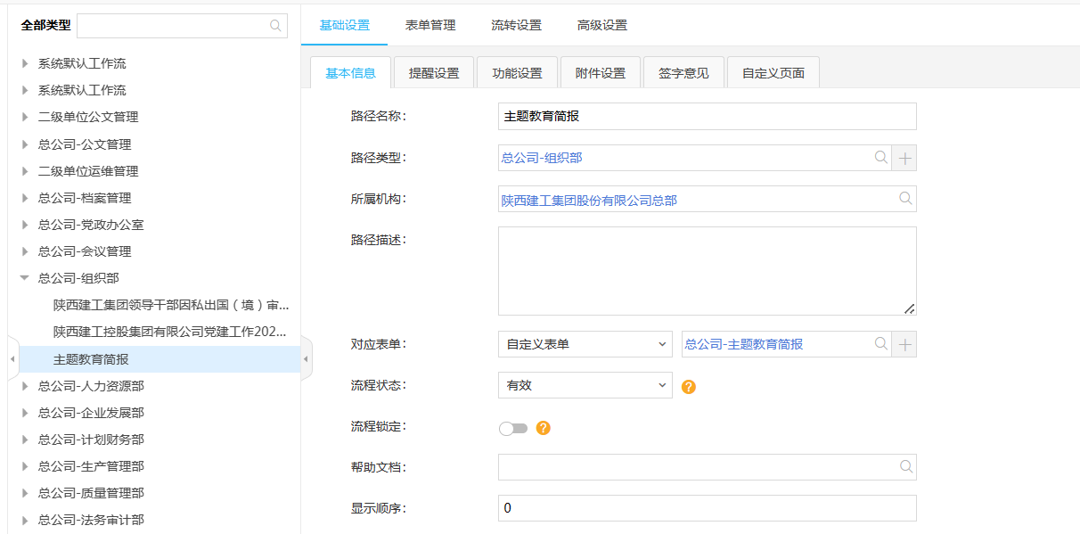Open the 流程状态 有效 dropdown
The height and width of the screenshot is (534, 1080).
click(x=585, y=385)
